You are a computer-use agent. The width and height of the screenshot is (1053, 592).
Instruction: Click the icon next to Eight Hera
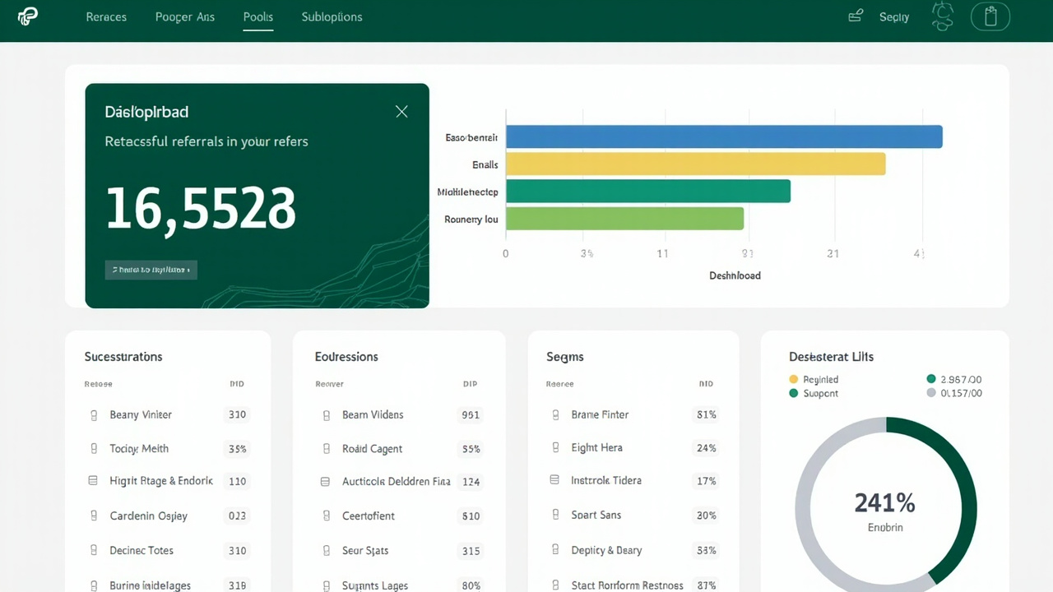point(555,448)
